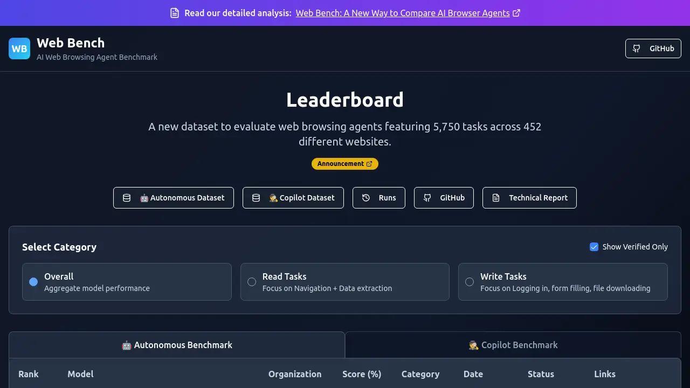This screenshot has height=388, width=690.
Task: Click the document icon in top banner
Action: coord(175,13)
